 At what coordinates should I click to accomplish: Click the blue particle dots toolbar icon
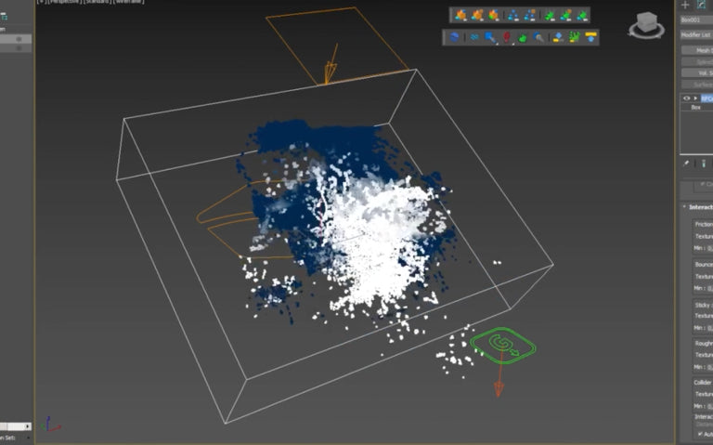[512, 16]
